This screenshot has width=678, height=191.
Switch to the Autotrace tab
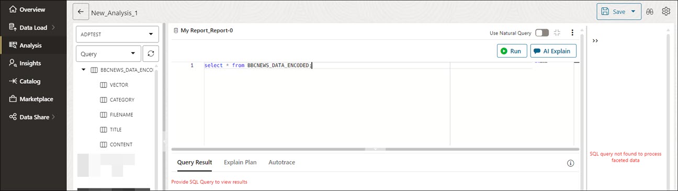coord(282,162)
